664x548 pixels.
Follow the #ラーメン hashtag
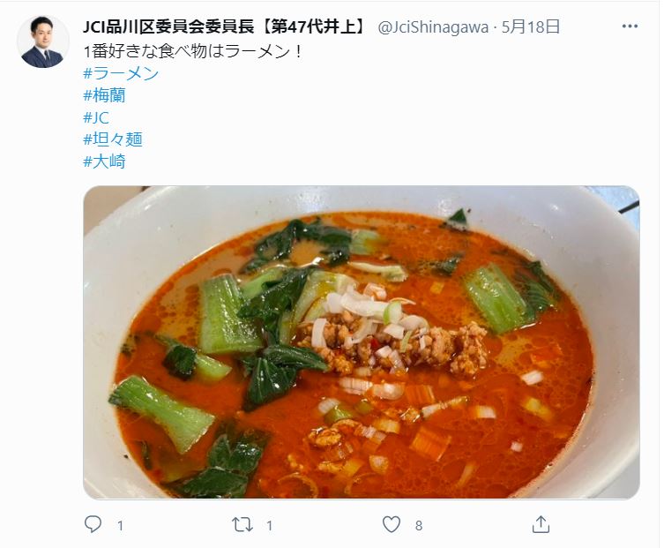(121, 73)
